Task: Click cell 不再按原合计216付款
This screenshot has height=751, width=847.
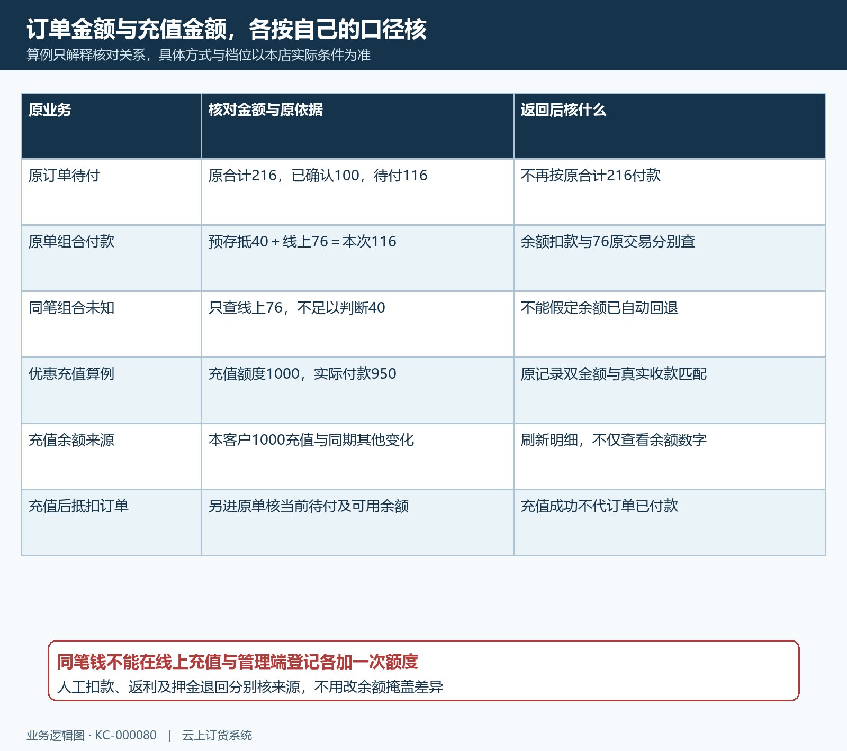Action: 670,192
